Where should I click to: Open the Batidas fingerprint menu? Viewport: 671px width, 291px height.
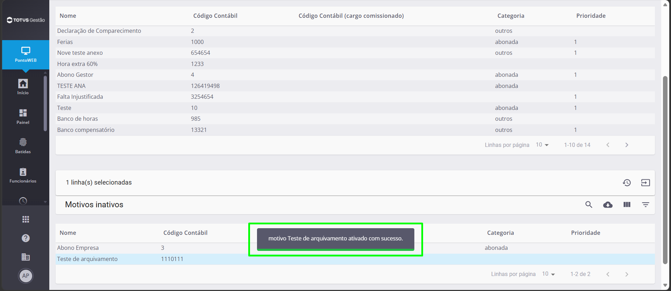23,145
